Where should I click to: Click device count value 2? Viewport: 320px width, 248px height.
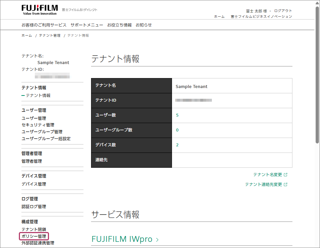(177, 145)
